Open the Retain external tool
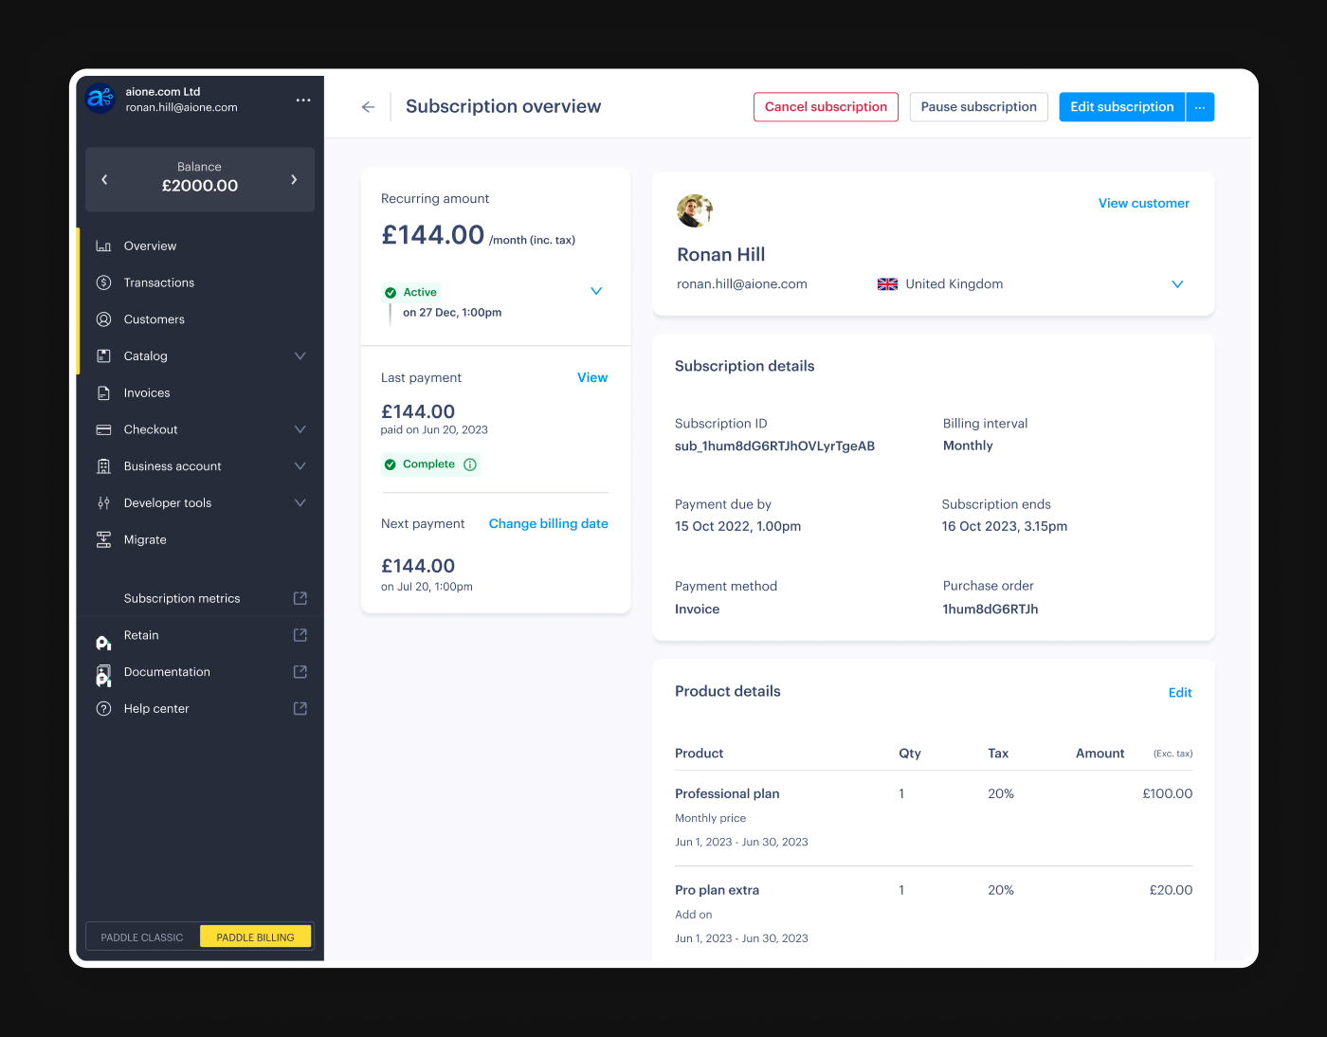The width and height of the screenshot is (1327, 1037). 141,635
